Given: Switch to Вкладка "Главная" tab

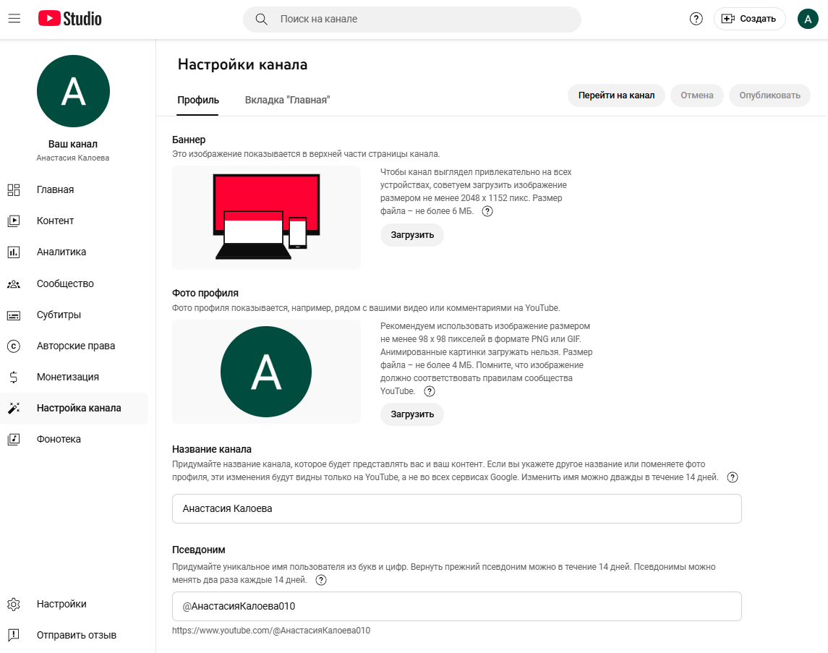Looking at the screenshot, I should (x=287, y=100).
